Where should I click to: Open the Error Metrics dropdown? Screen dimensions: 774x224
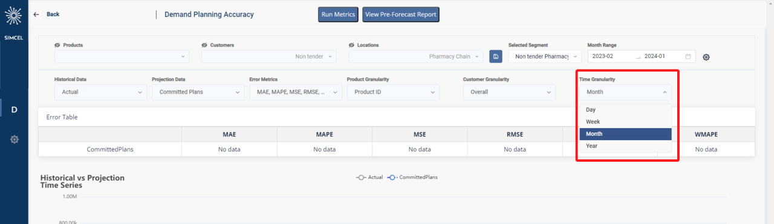pos(296,92)
